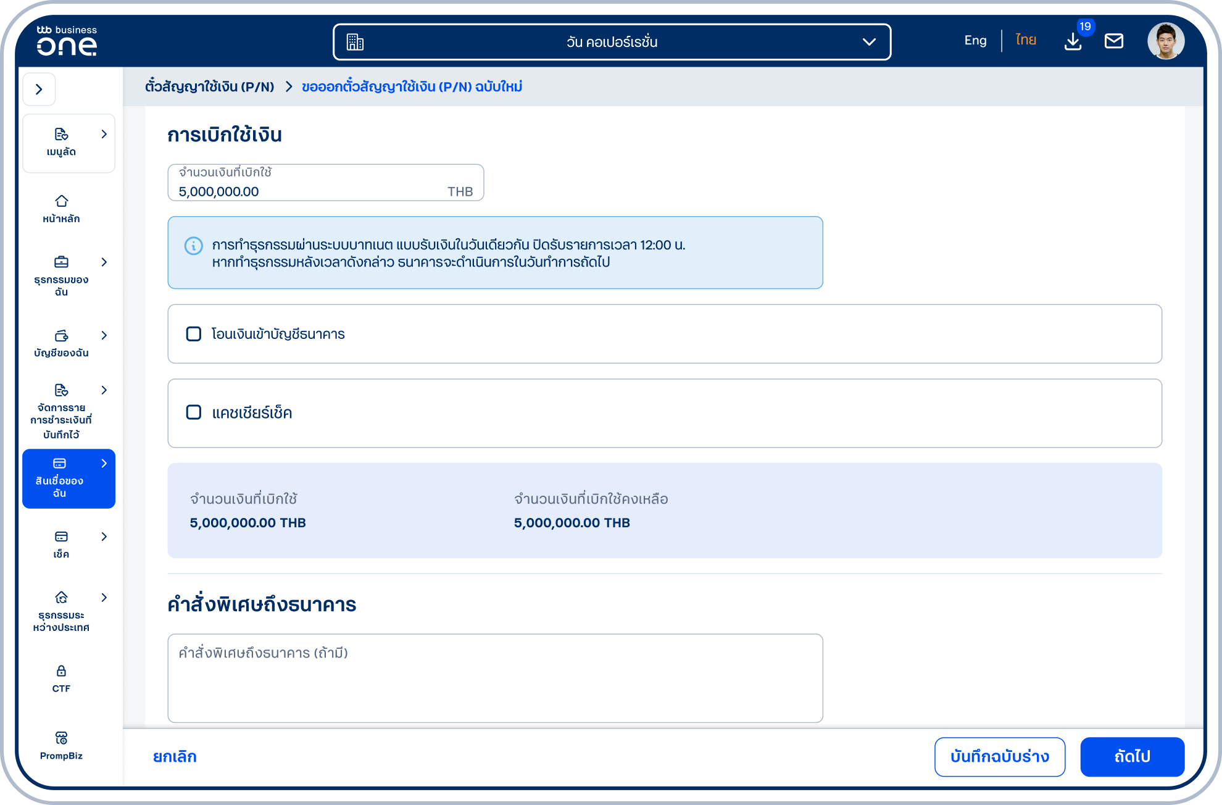Check the โอนเงินเข้าบัญชีธนาคาร checkbox
The height and width of the screenshot is (805, 1222).
click(194, 334)
